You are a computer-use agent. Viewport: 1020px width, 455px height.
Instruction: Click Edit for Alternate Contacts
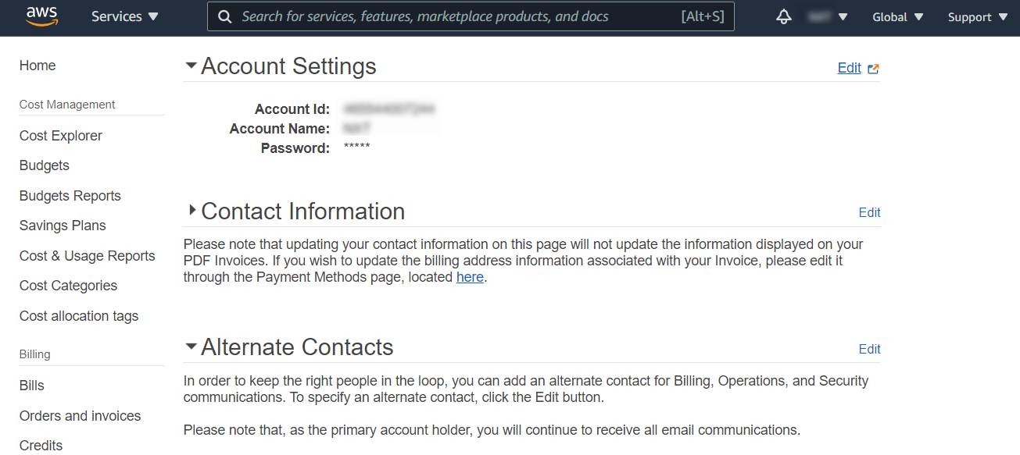pos(869,349)
